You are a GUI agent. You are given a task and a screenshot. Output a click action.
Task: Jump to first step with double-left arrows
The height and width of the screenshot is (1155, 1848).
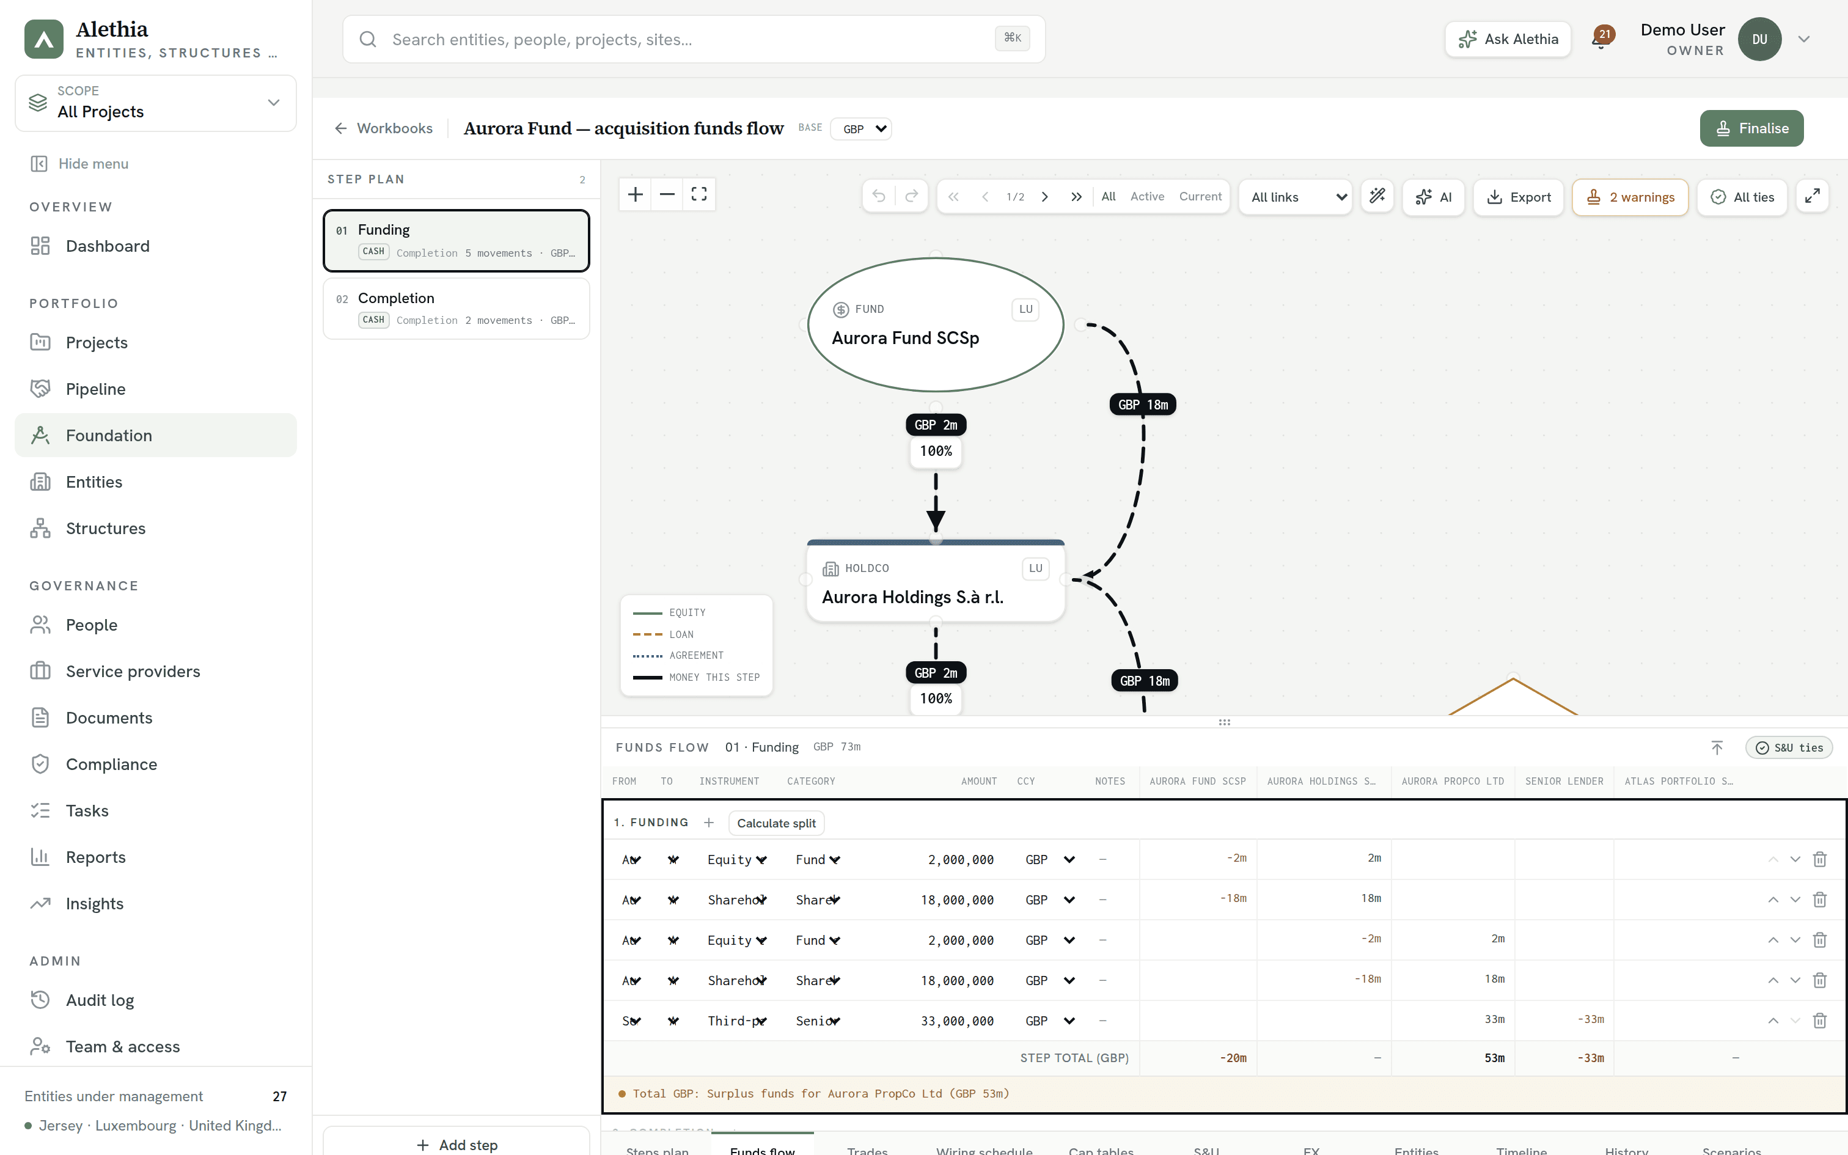point(953,196)
